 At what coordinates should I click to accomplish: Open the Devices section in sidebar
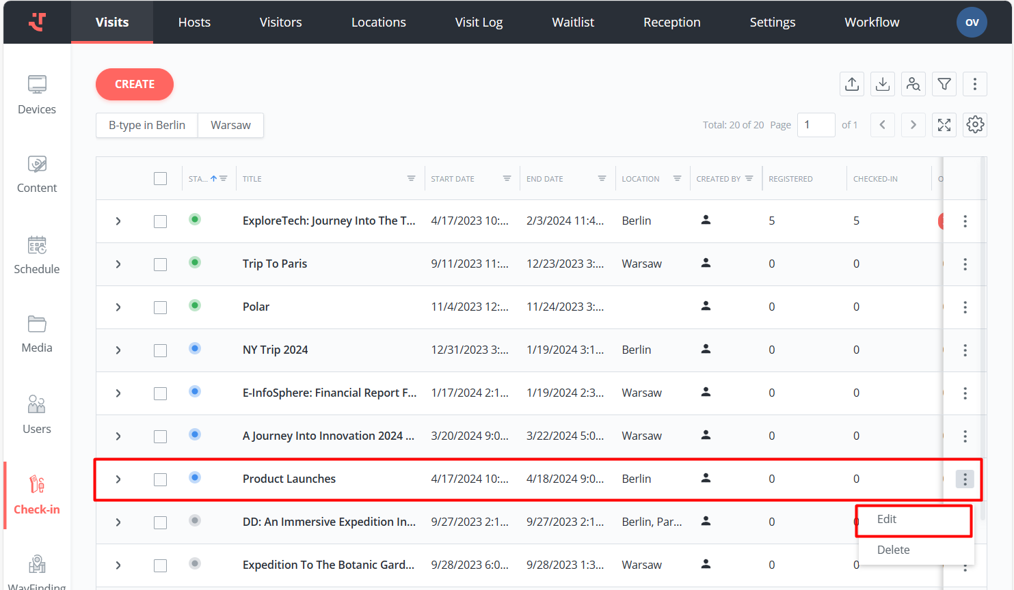[x=37, y=94]
